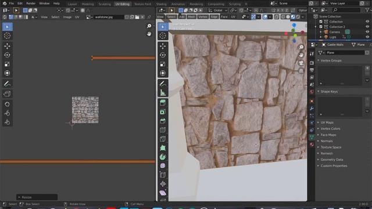Select the Cursor tool in UV editor toolbar
The height and width of the screenshot is (209, 372).
[x=7, y=36]
